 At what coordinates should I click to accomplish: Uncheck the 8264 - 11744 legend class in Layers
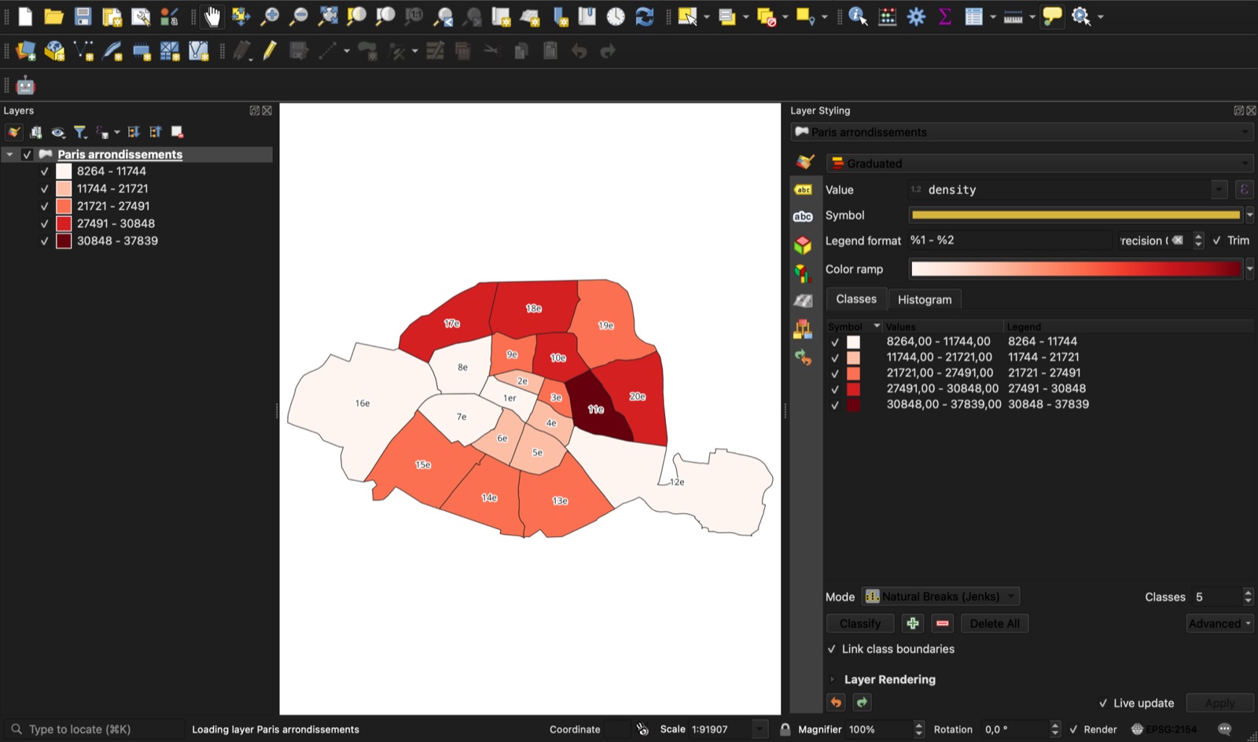coord(44,171)
